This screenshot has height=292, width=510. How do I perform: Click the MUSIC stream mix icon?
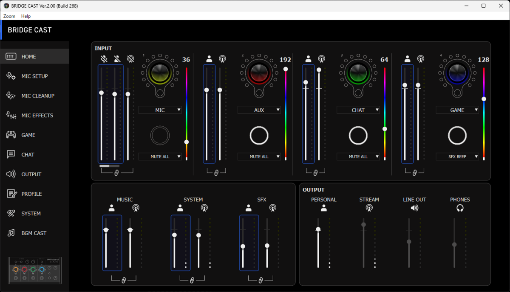(x=136, y=208)
